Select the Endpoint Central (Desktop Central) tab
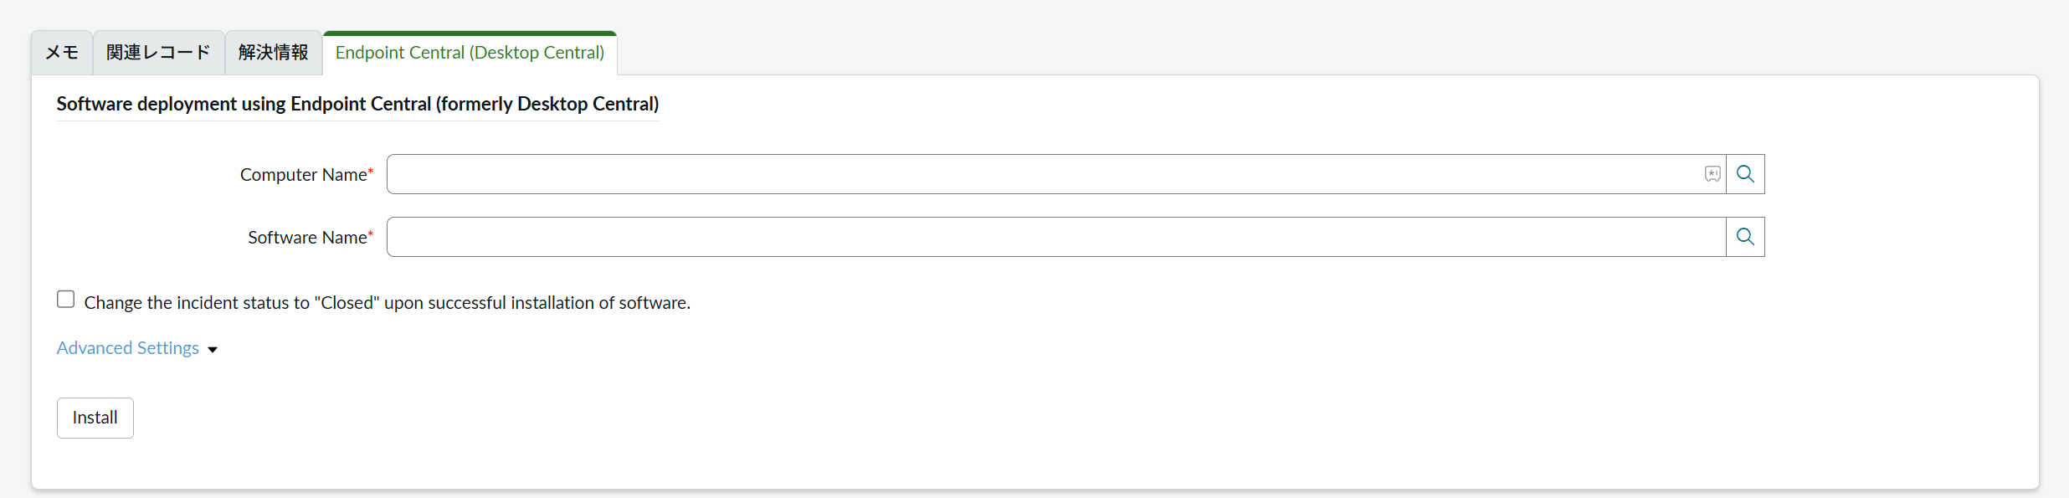 pyautogui.click(x=470, y=53)
